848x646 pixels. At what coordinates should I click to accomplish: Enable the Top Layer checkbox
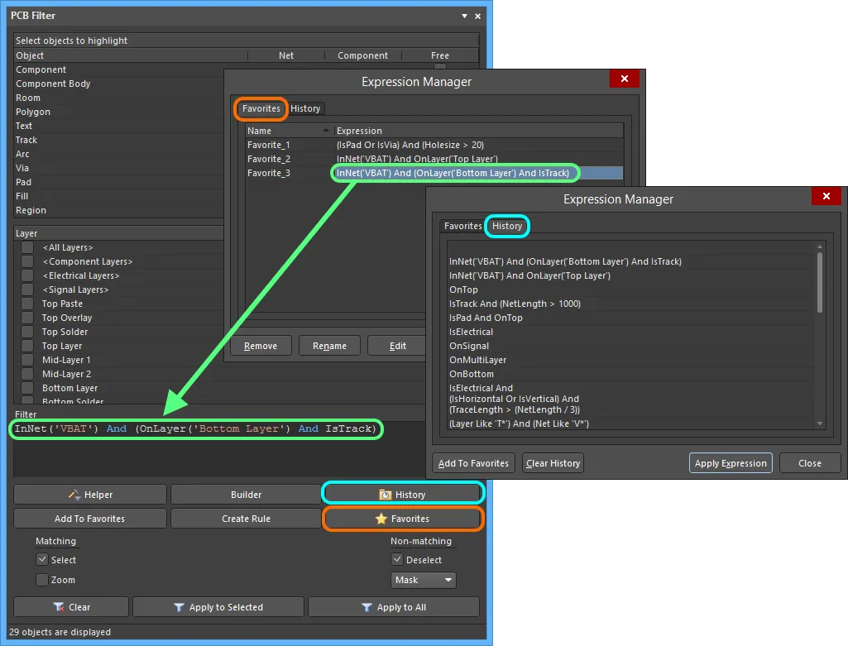point(27,346)
